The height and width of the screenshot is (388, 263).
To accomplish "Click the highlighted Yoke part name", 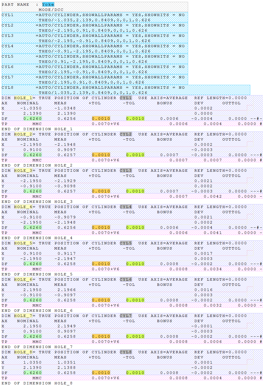I will click(x=48, y=4).
